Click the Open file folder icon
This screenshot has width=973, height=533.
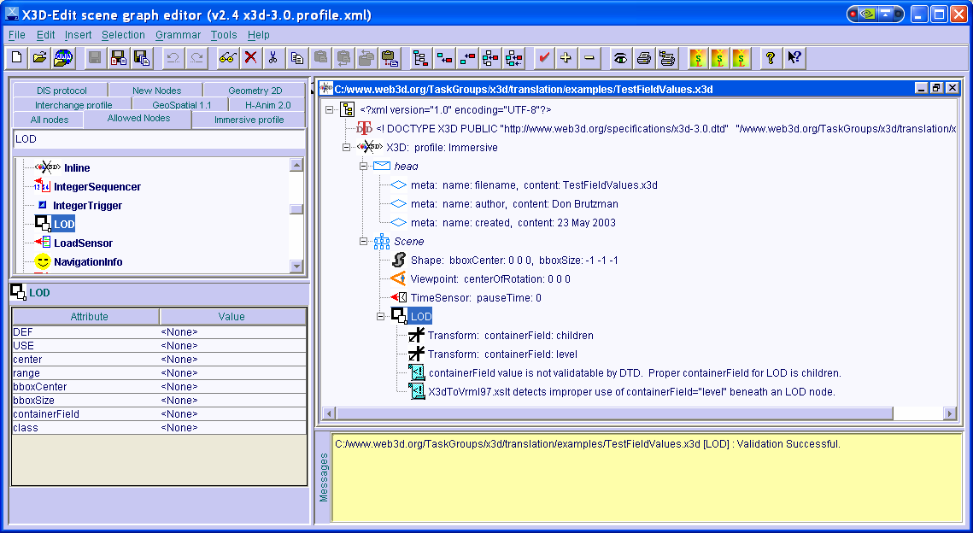[39, 58]
